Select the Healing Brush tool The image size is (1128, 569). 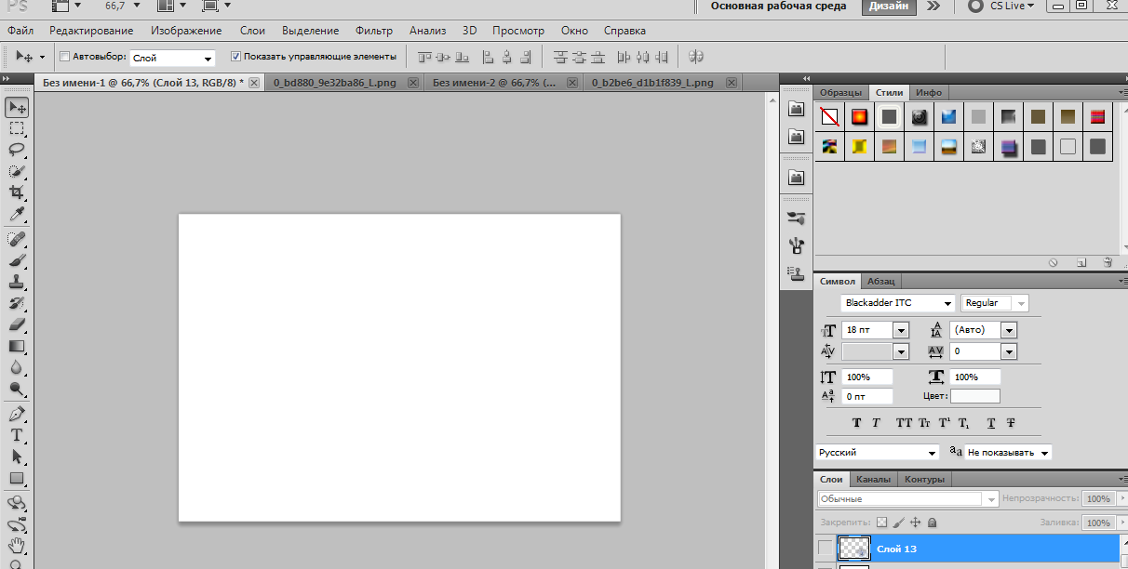point(17,240)
